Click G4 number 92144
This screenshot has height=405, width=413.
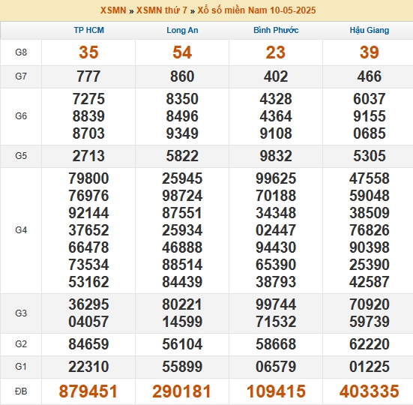click(88, 213)
